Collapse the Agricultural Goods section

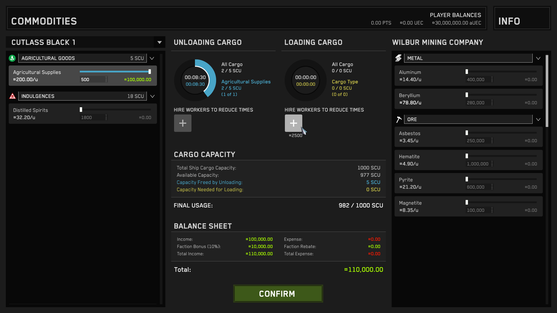152,58
